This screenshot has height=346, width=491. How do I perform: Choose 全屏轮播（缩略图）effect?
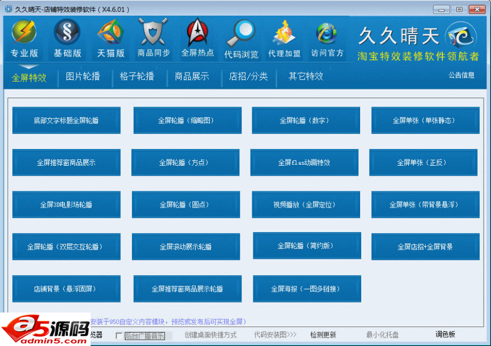187,121
